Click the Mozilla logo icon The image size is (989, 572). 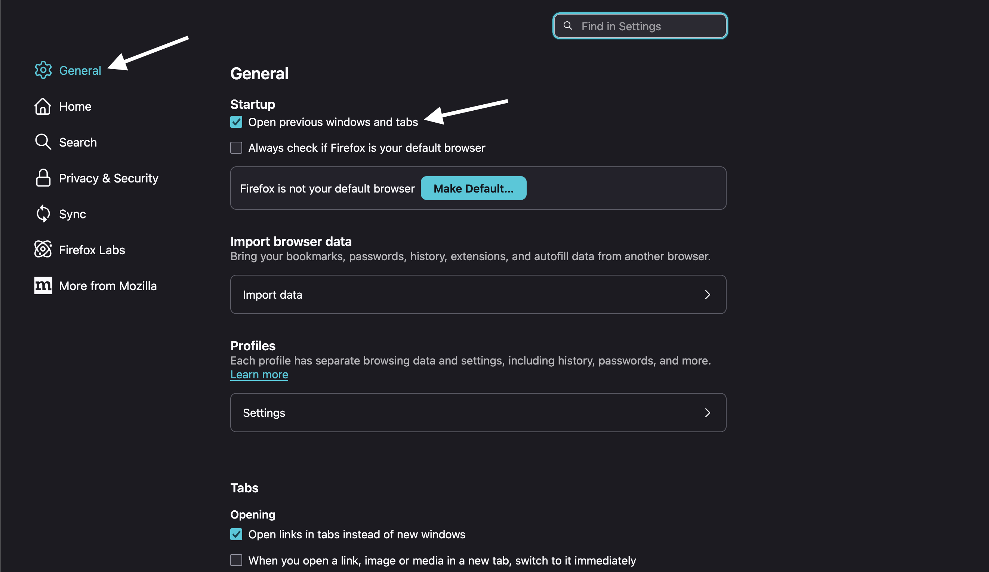pos(43,285)
